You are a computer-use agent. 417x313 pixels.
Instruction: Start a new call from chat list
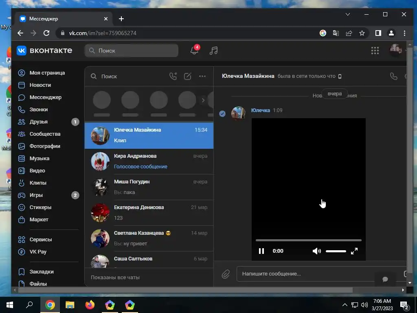(x=173, y=76)
